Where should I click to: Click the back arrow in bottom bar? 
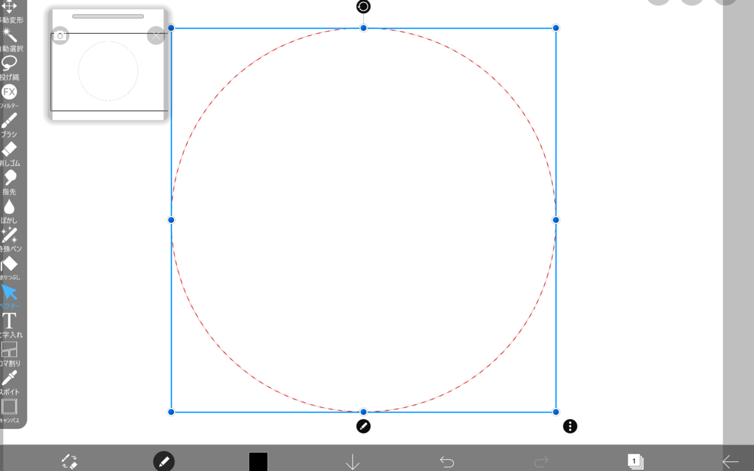730,462
